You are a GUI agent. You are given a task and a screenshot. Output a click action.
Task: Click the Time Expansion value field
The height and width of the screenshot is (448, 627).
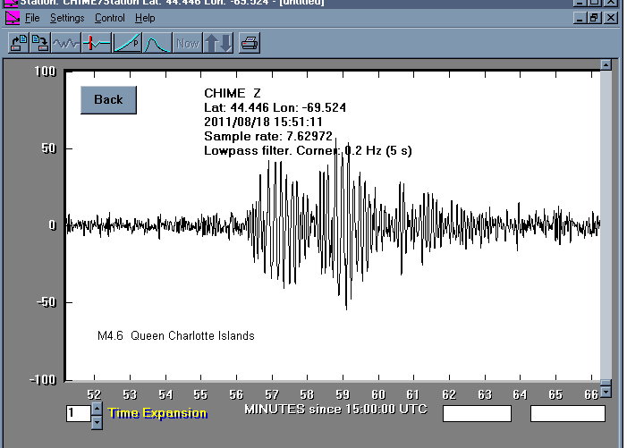78,413
